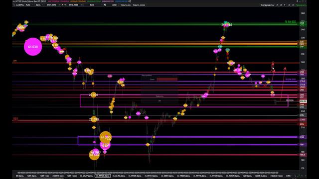Viewport: 319px width, 179px height.
Task: Open the КОМПОЗИТОР menu
Action: [x=122, y=1]
